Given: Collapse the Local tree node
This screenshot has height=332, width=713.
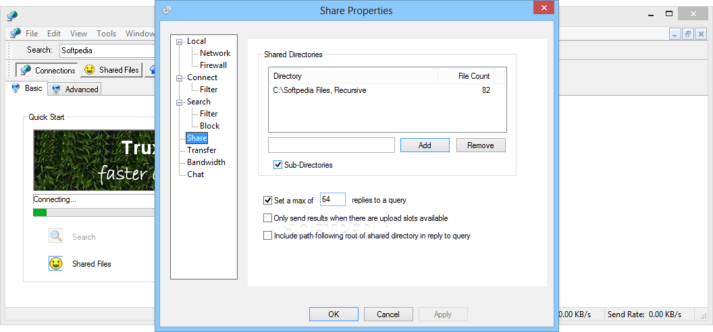Looking at the screenshot, I should [x=180, y=41].
